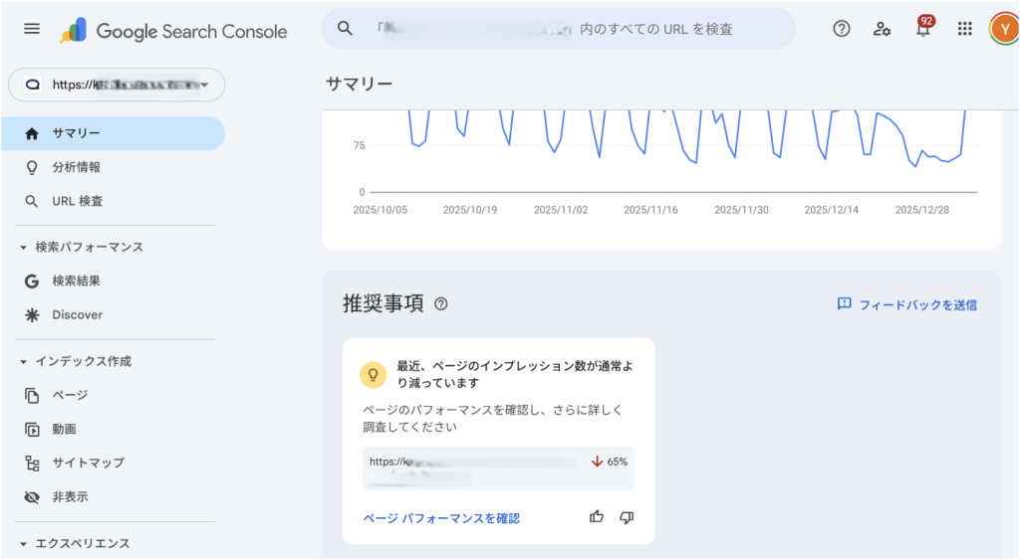Click the URL row showing 65% drop
The height and width of the screenshot is (560, 1020).
click(x=498, y=467)
